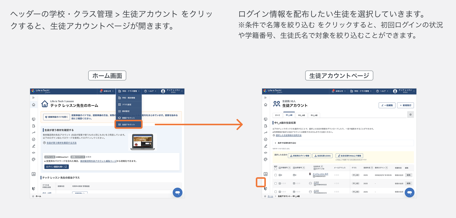Click the palette sidebar icon on the student account page
456x218 pixels.
pos(266,159)
